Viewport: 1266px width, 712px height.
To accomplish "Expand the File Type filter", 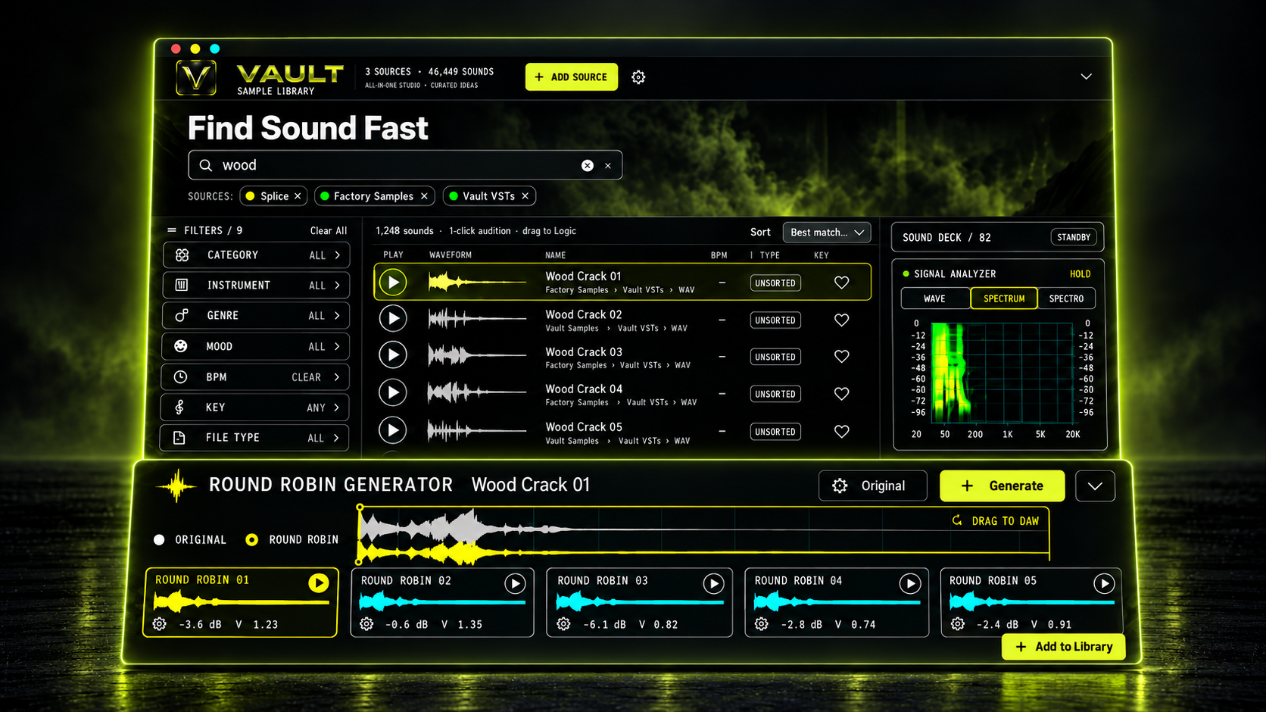I will tap(254, 438).
